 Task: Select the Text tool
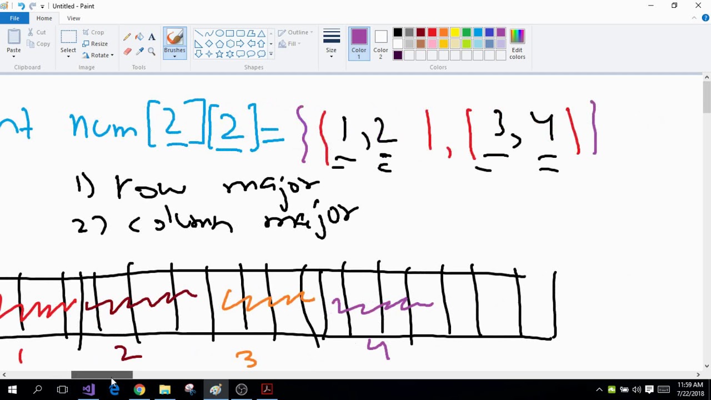(152, 37)
